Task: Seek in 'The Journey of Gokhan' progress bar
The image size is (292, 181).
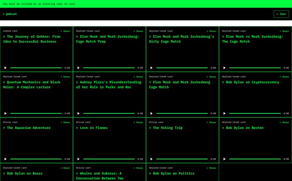Action: [x=36, y=68]
